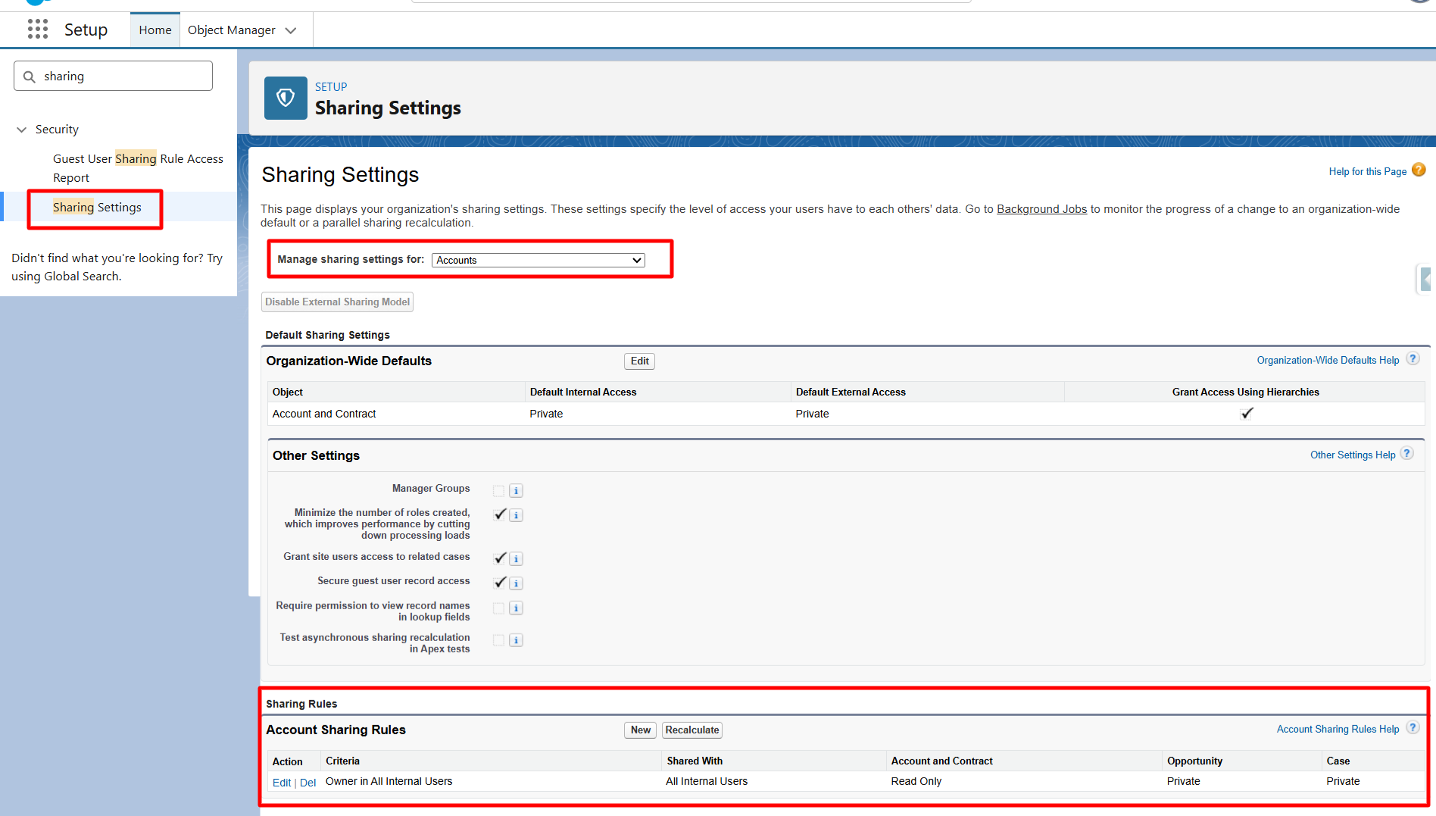1436x816 pixels.
Task: Click 'Owner in All Internal Users' criteria cell
Action: click(389, 781)
